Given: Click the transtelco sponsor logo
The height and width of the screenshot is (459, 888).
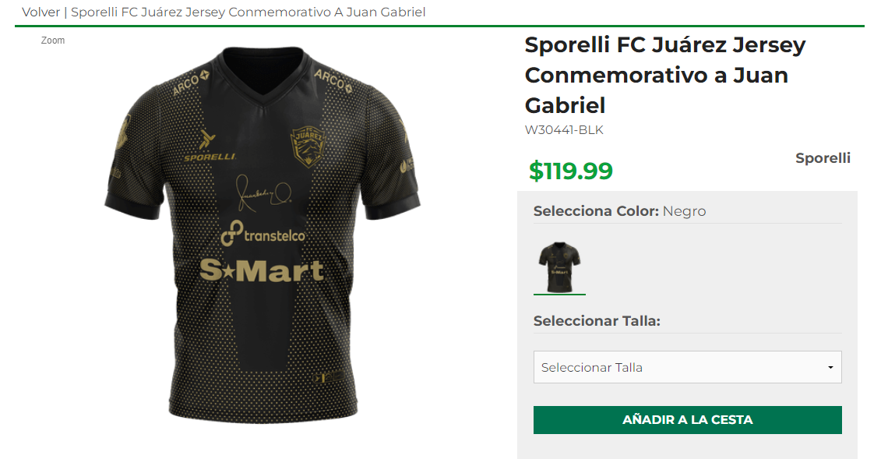Looking at the screenshot, I should click(x=263, y=233).
